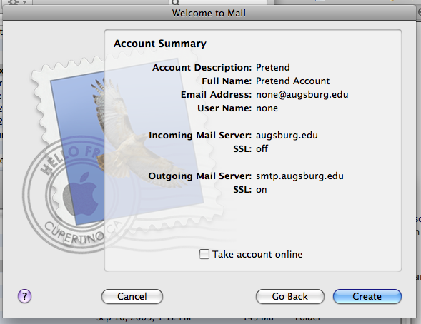Click the gear action menu icon

pyautogui.click(x=14, y=2)
